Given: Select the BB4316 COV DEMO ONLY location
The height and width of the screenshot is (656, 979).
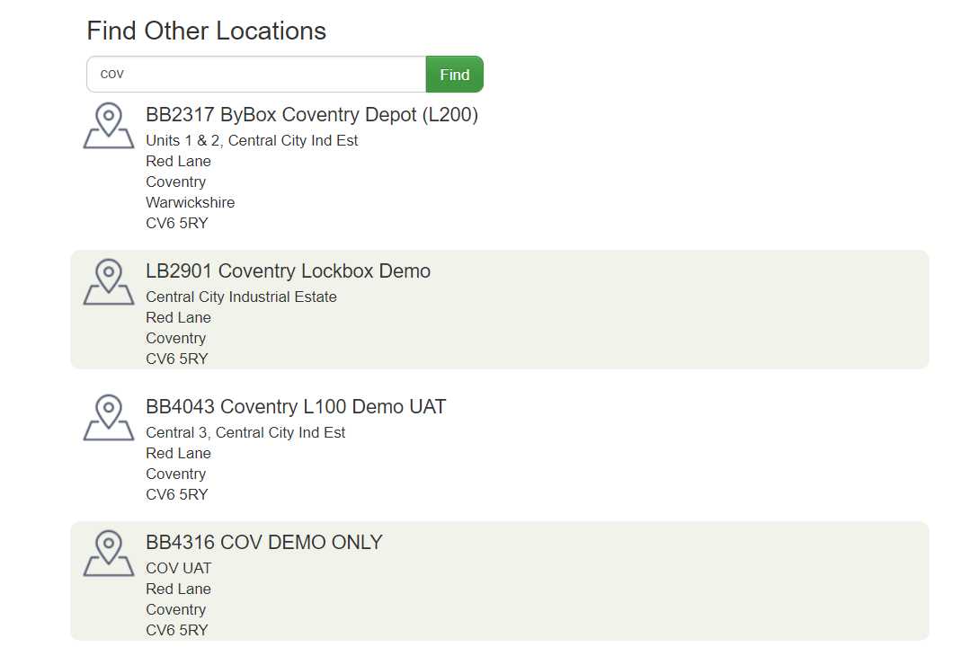Looking at the screenshot, I should (263, 542).
